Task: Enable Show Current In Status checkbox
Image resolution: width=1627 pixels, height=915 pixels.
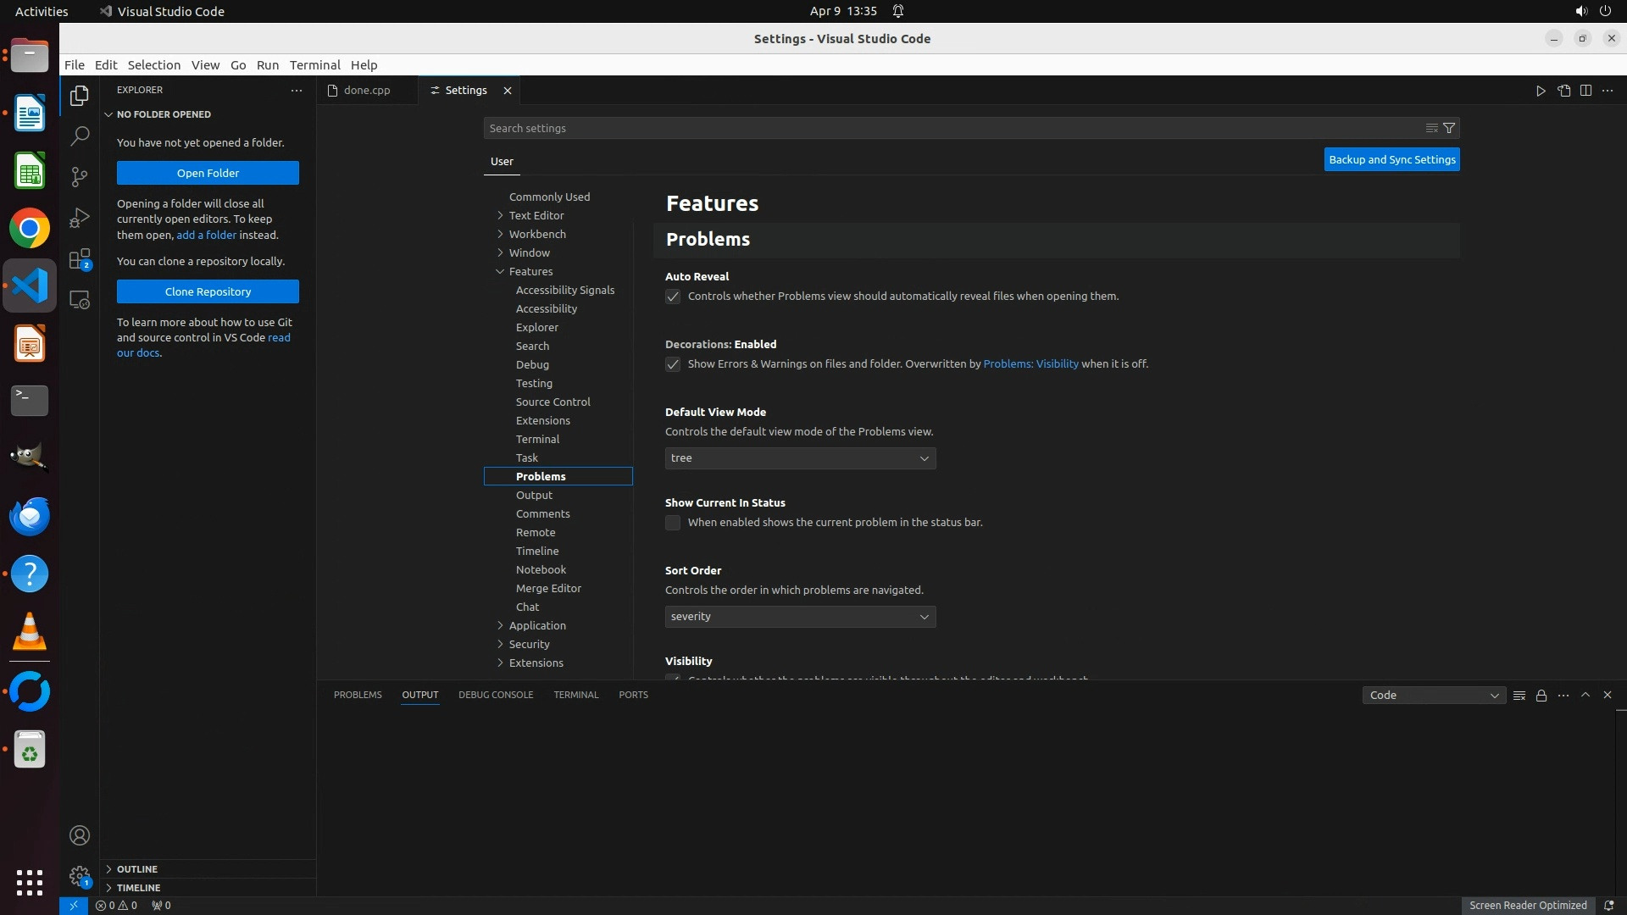Action: pos(673,523)
